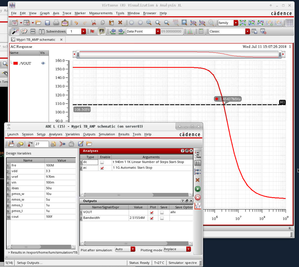Viewport: 299px width, 267px height.
Task: Open the Calculator tool in ViVA toolbar
Action: coord(201,31)
